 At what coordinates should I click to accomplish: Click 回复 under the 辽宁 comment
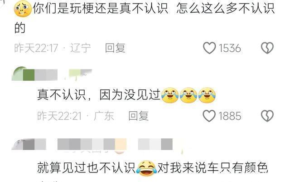point(115,48)
